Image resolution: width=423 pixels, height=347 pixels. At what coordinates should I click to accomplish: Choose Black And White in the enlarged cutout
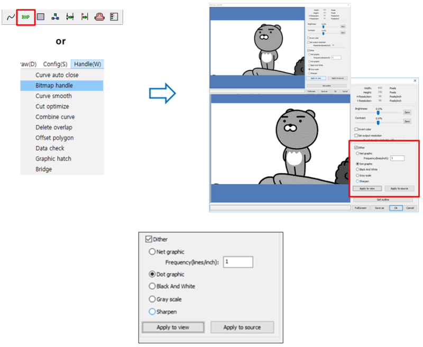tap(152, 286)
